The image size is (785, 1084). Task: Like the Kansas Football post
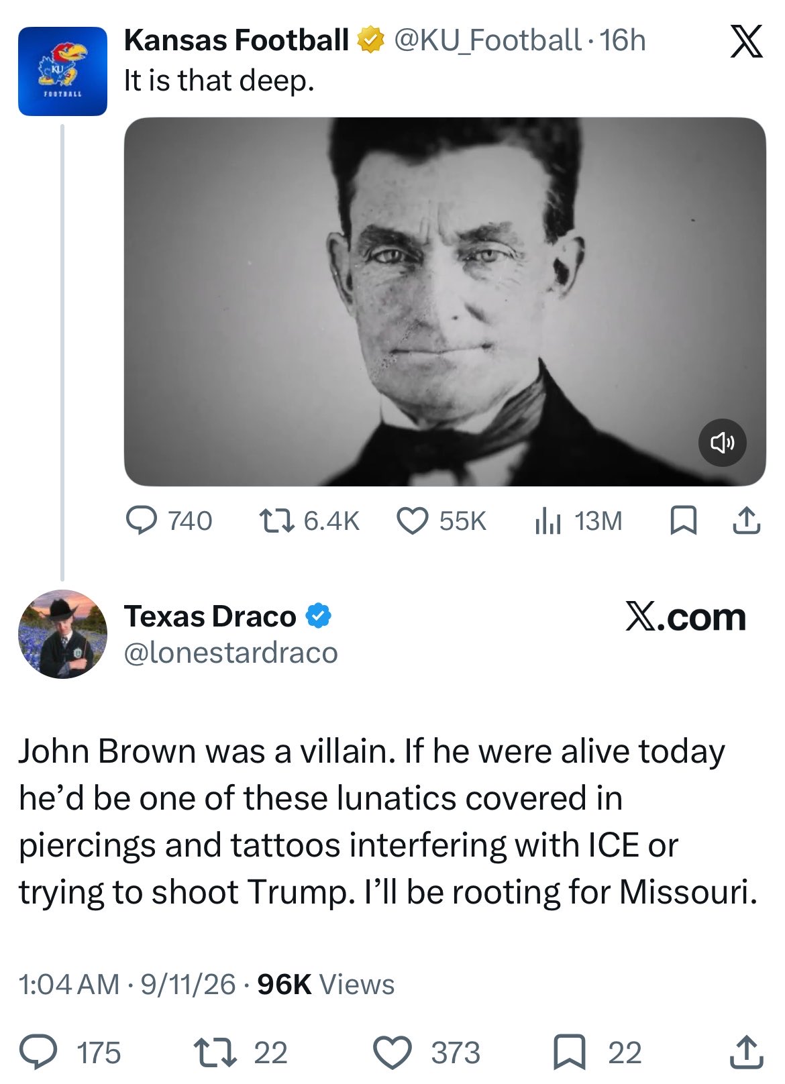[x=441, y=521]
